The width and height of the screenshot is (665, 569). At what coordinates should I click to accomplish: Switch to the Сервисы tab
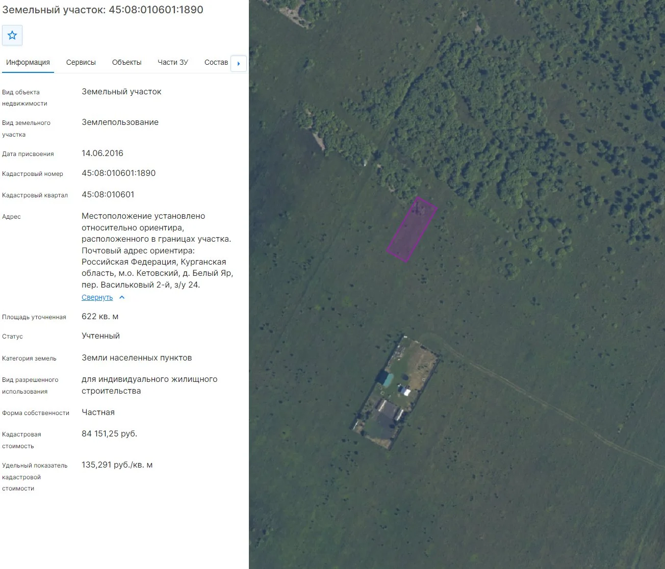[81, 62]
